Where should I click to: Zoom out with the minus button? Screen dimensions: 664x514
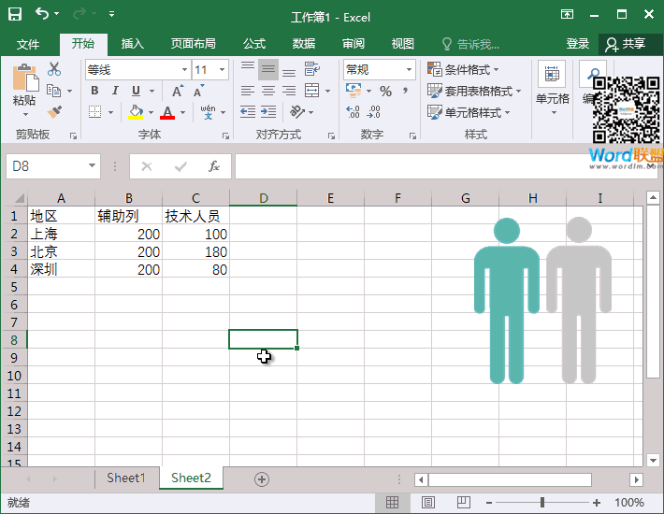click(489, 503)
